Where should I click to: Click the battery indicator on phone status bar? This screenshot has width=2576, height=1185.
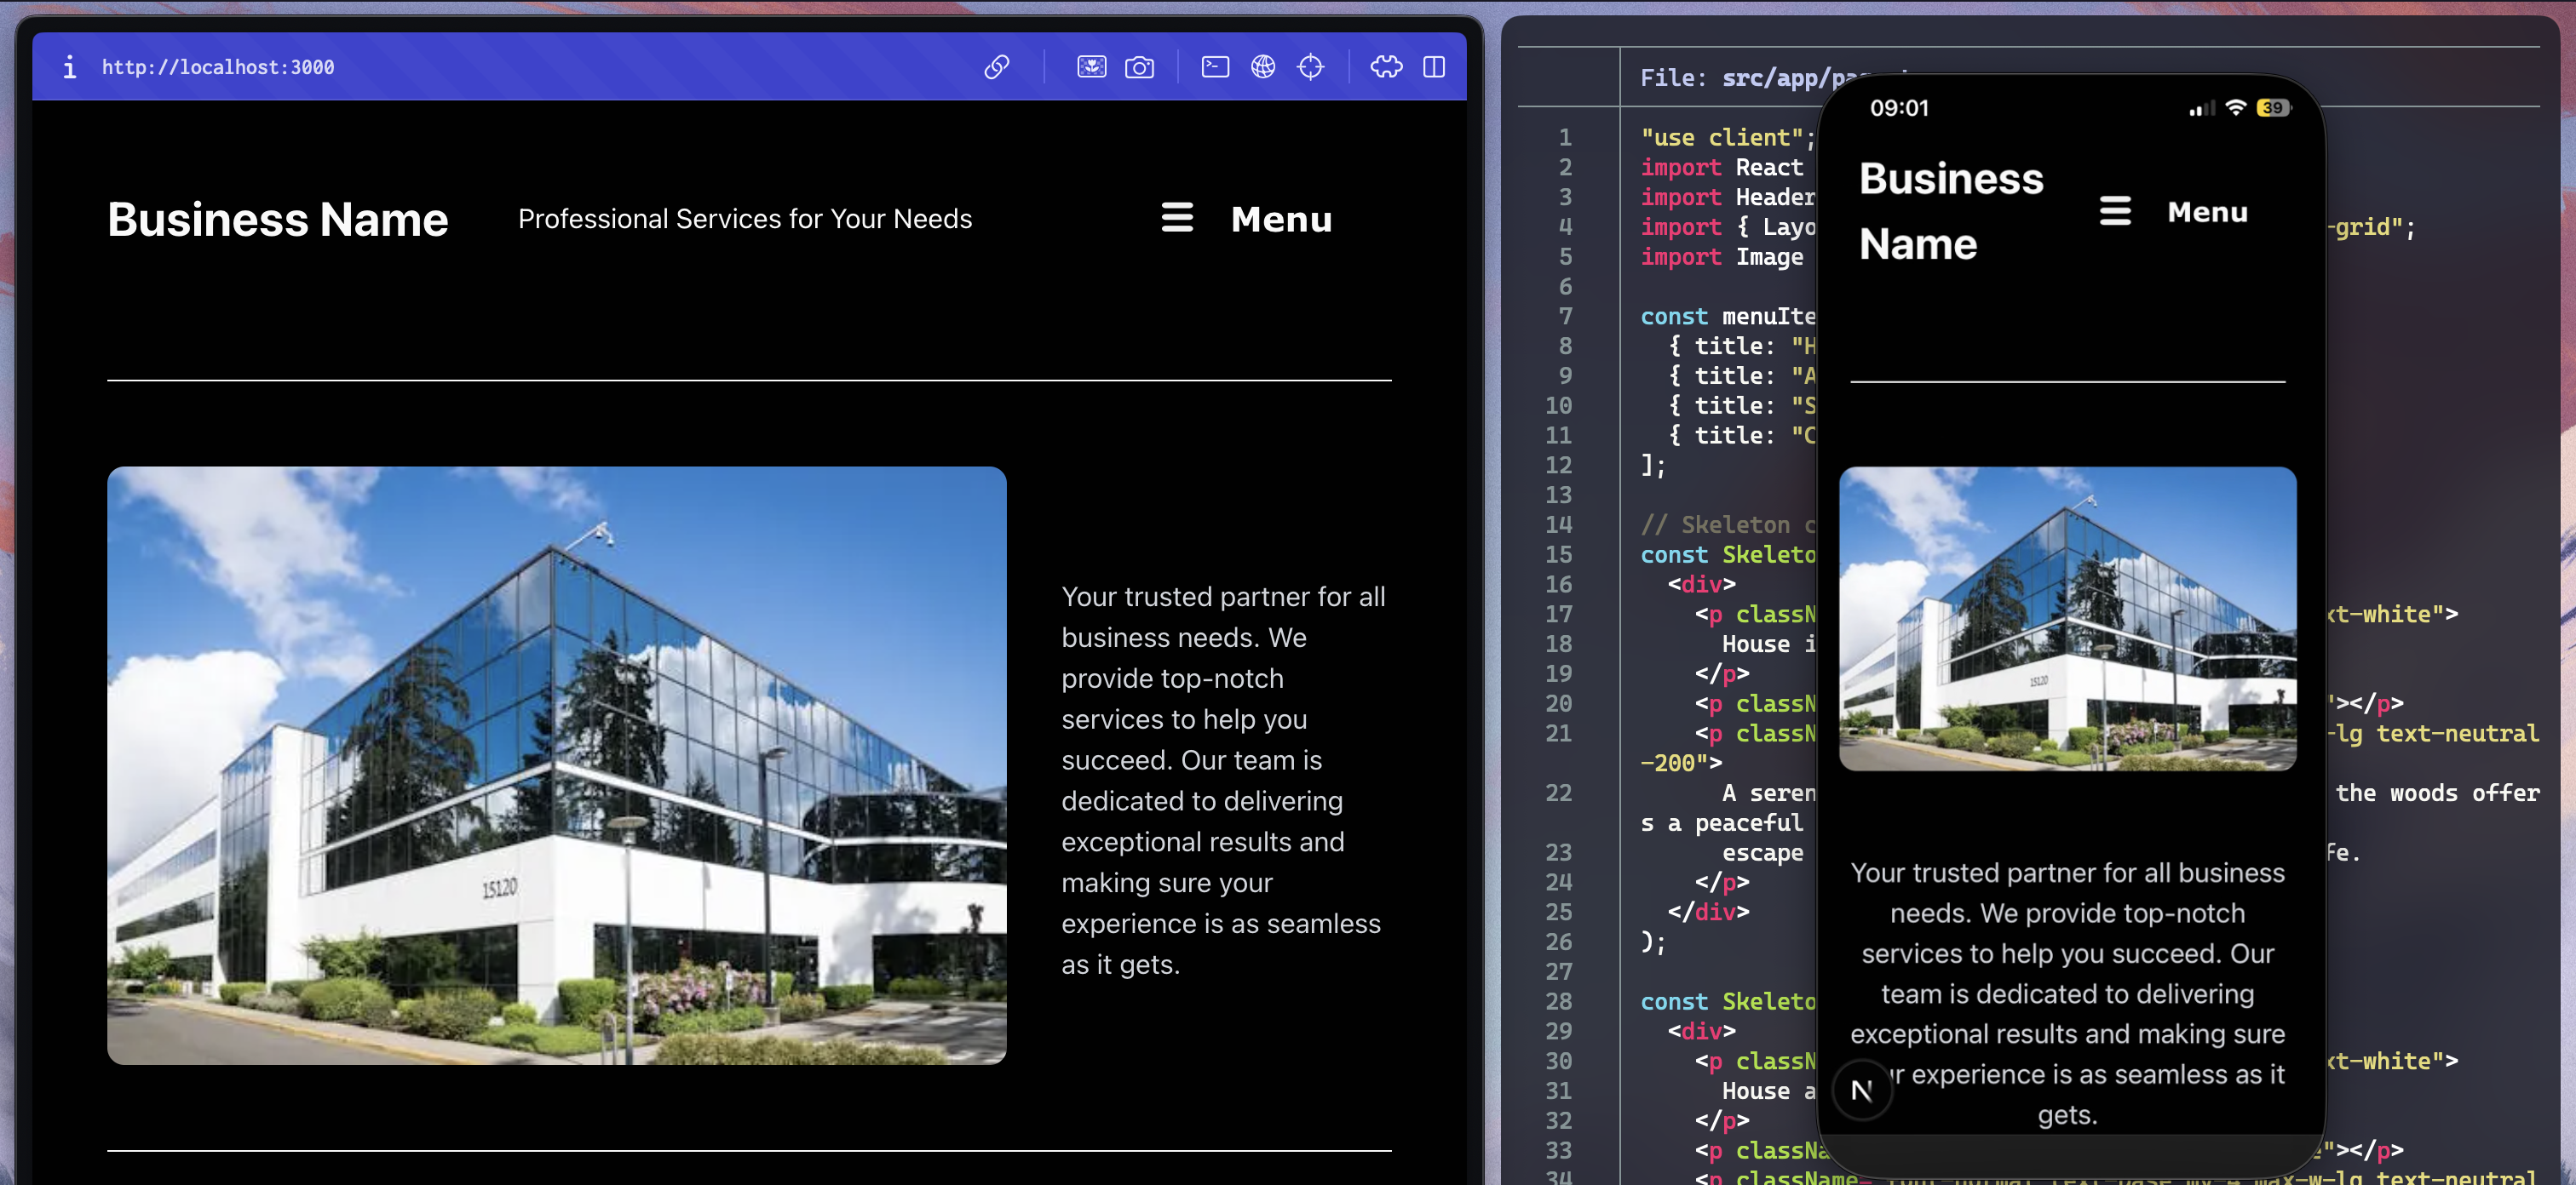[2272, 108]
